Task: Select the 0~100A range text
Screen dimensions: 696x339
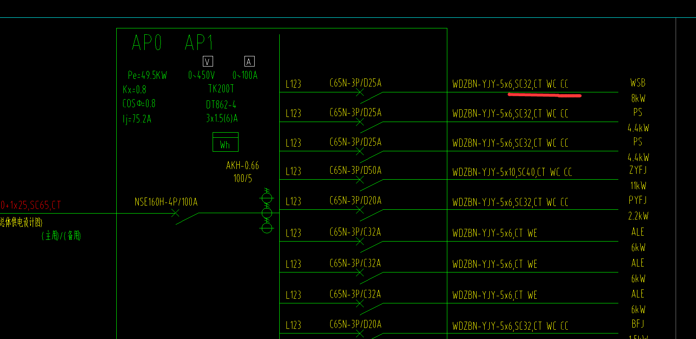Action: pos(245,75)
